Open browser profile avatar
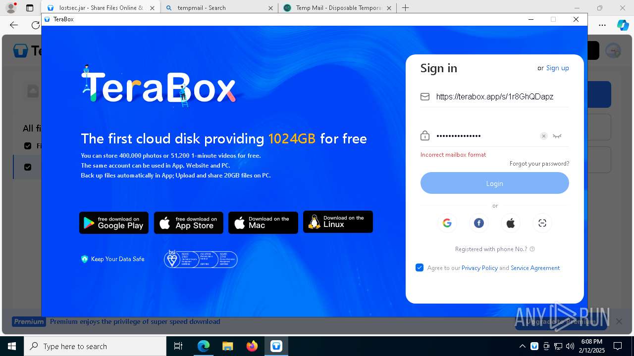The width and height of the screenshot is (634, 356). [x=11, y=8]
